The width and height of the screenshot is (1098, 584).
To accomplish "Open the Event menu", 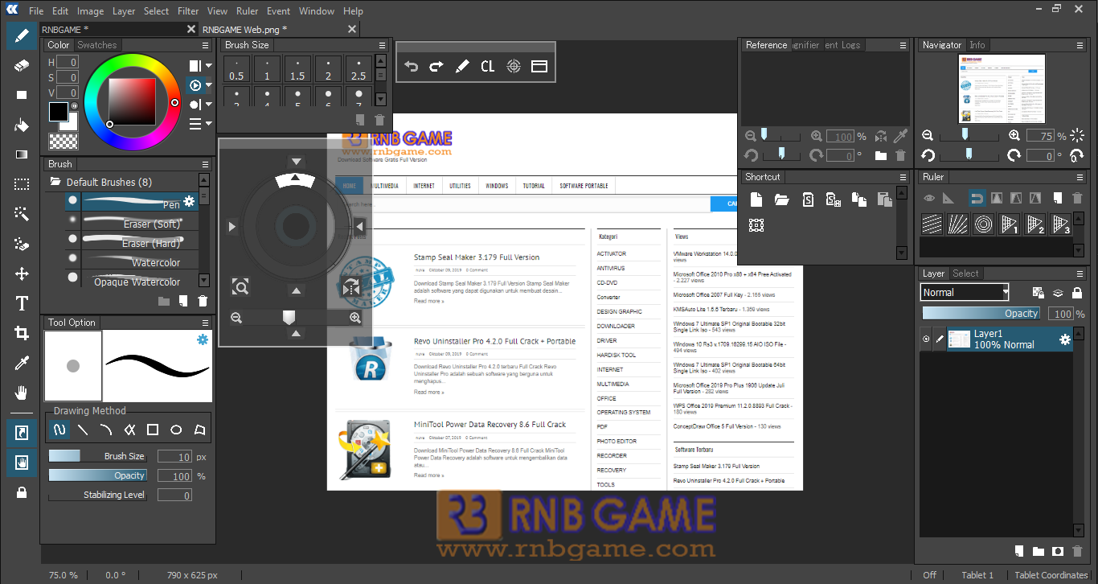I will click(x=279, y=11).
